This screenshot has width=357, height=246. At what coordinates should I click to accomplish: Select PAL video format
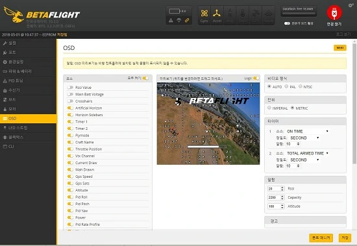click(x=286, y=86)
